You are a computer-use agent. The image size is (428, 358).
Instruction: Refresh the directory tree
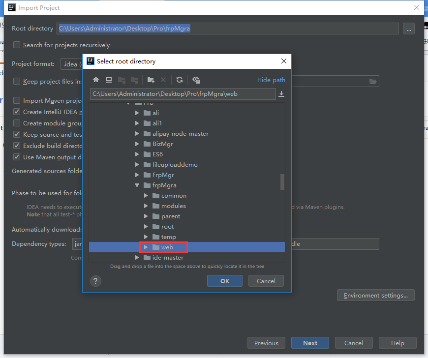(x=180, y=80)
